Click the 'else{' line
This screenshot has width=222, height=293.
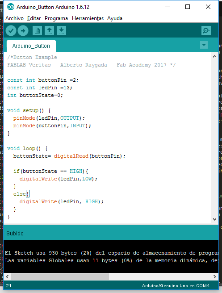[x=21, y=194]
